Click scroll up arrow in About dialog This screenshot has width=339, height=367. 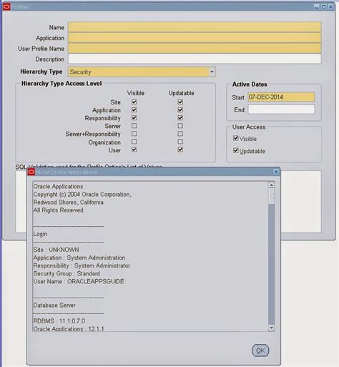click(271, 185)
